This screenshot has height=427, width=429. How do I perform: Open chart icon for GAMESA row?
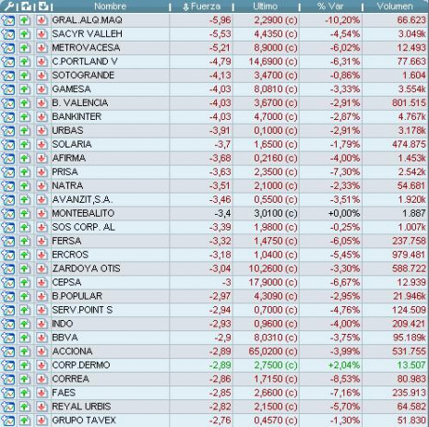pos(8,89)
